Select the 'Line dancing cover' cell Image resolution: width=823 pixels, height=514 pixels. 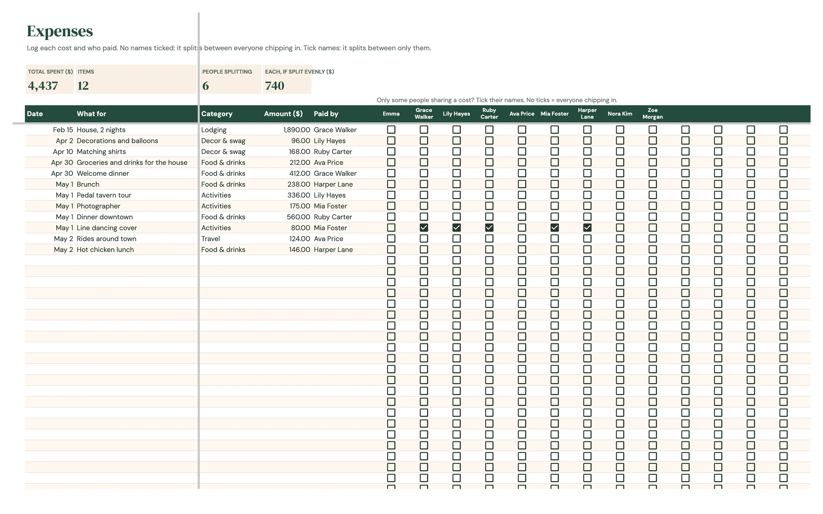[136, 228]
